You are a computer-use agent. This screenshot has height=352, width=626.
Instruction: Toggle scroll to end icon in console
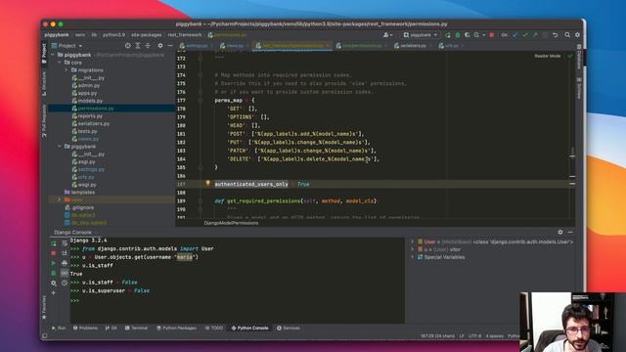(65, 253)
